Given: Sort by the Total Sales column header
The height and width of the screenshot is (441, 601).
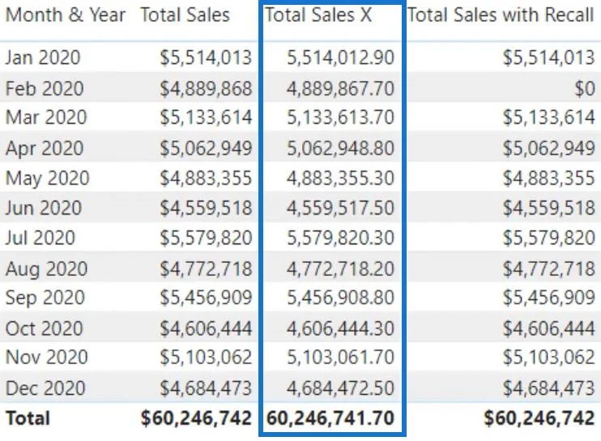Looking at the screenshot, I should pos(185,15).
